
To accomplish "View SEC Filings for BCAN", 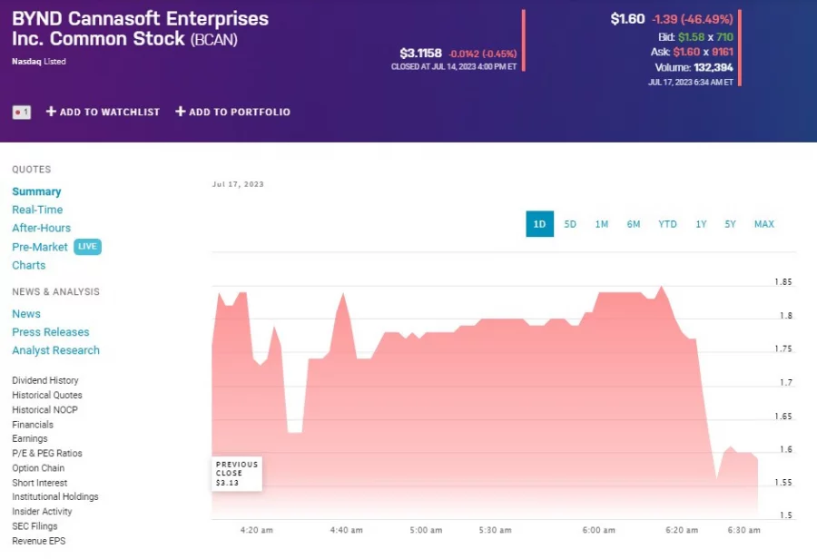I will pos(34,525).
